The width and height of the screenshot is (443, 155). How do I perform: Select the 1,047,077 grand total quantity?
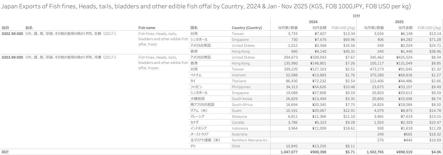pos(287,152)
